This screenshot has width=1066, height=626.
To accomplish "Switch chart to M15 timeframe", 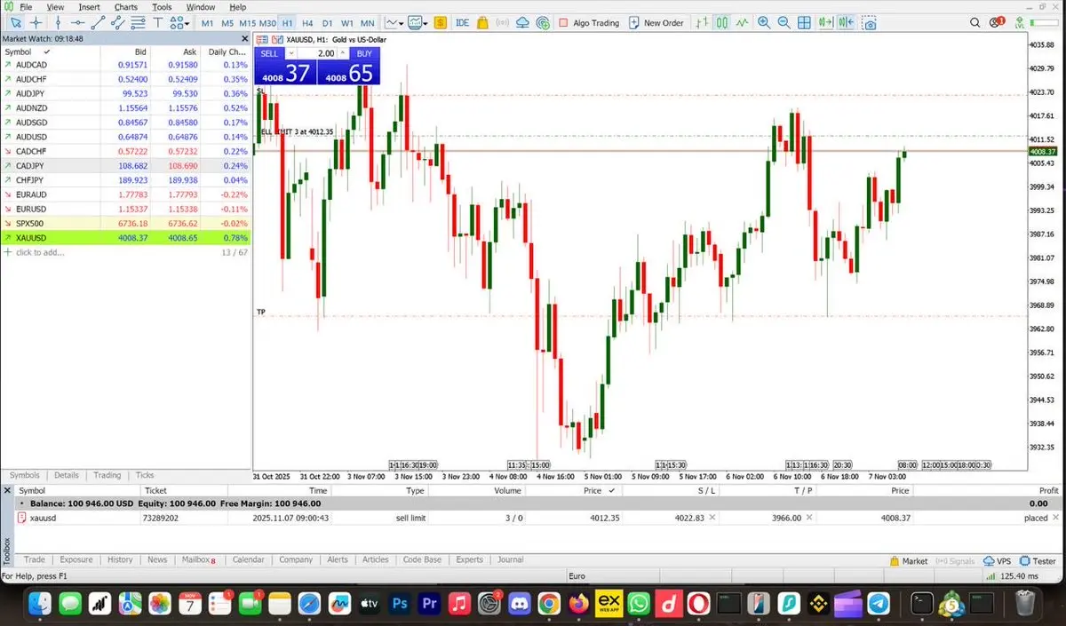I will pyautogui.click(x=247, y=22).
